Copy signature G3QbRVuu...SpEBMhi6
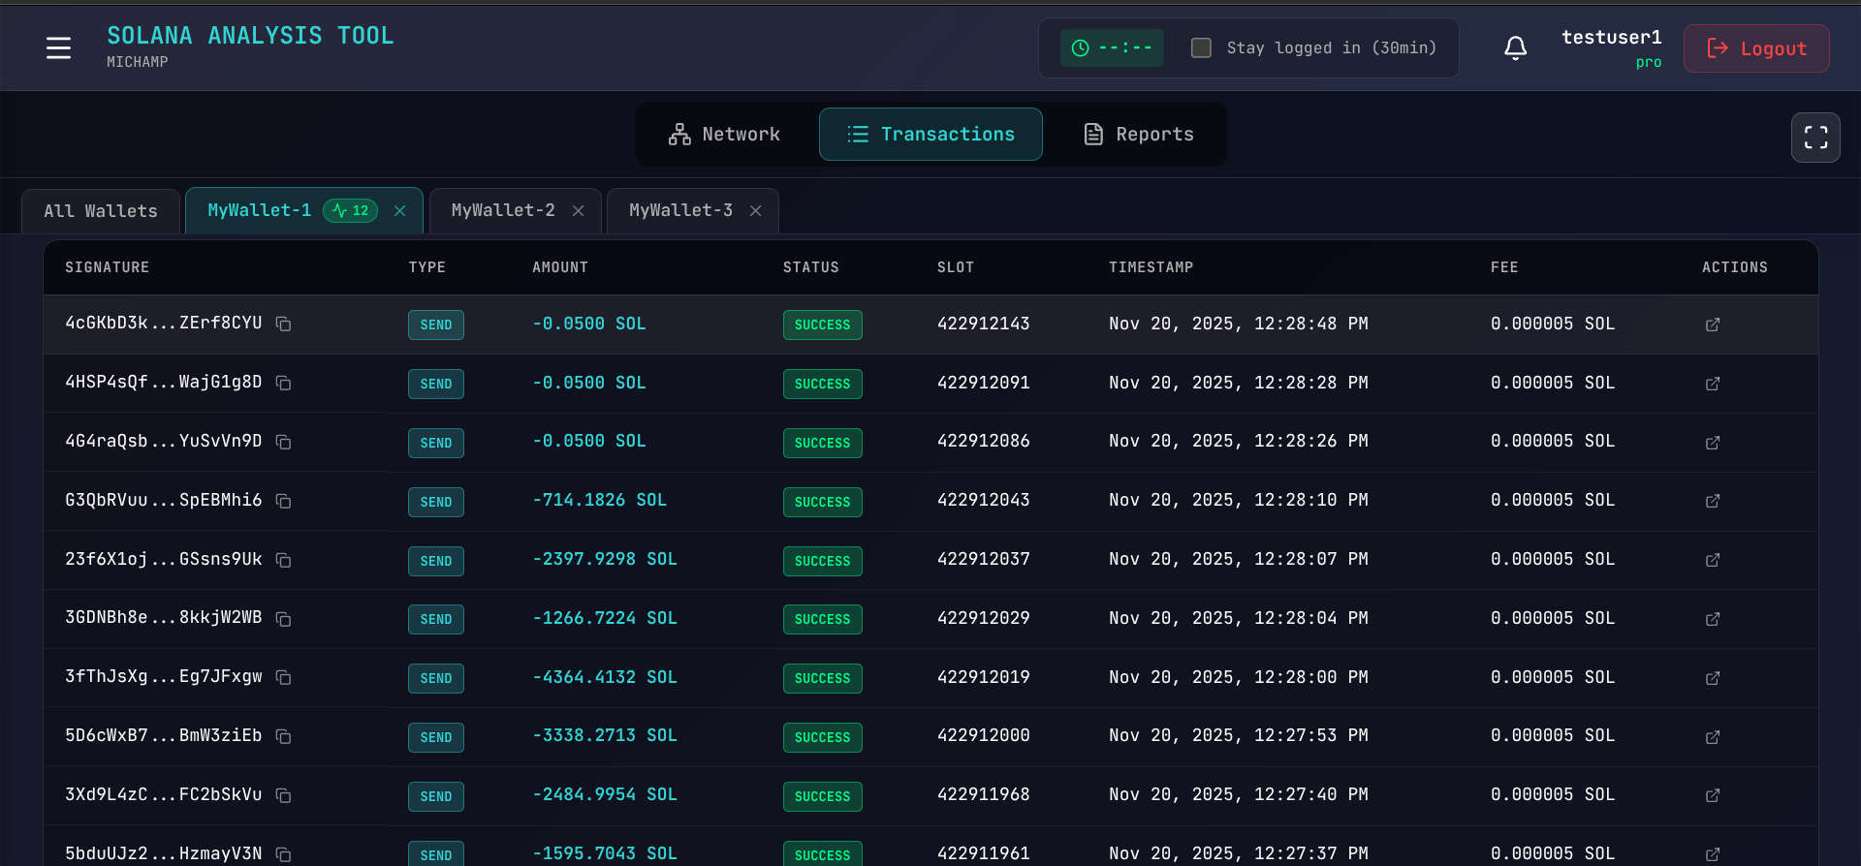 [x=283, y=501]
